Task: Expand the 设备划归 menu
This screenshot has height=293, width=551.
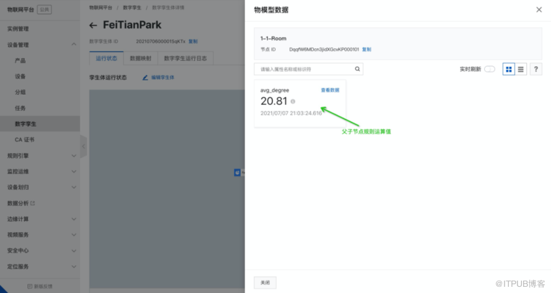Action: click(x=74, y=187)
